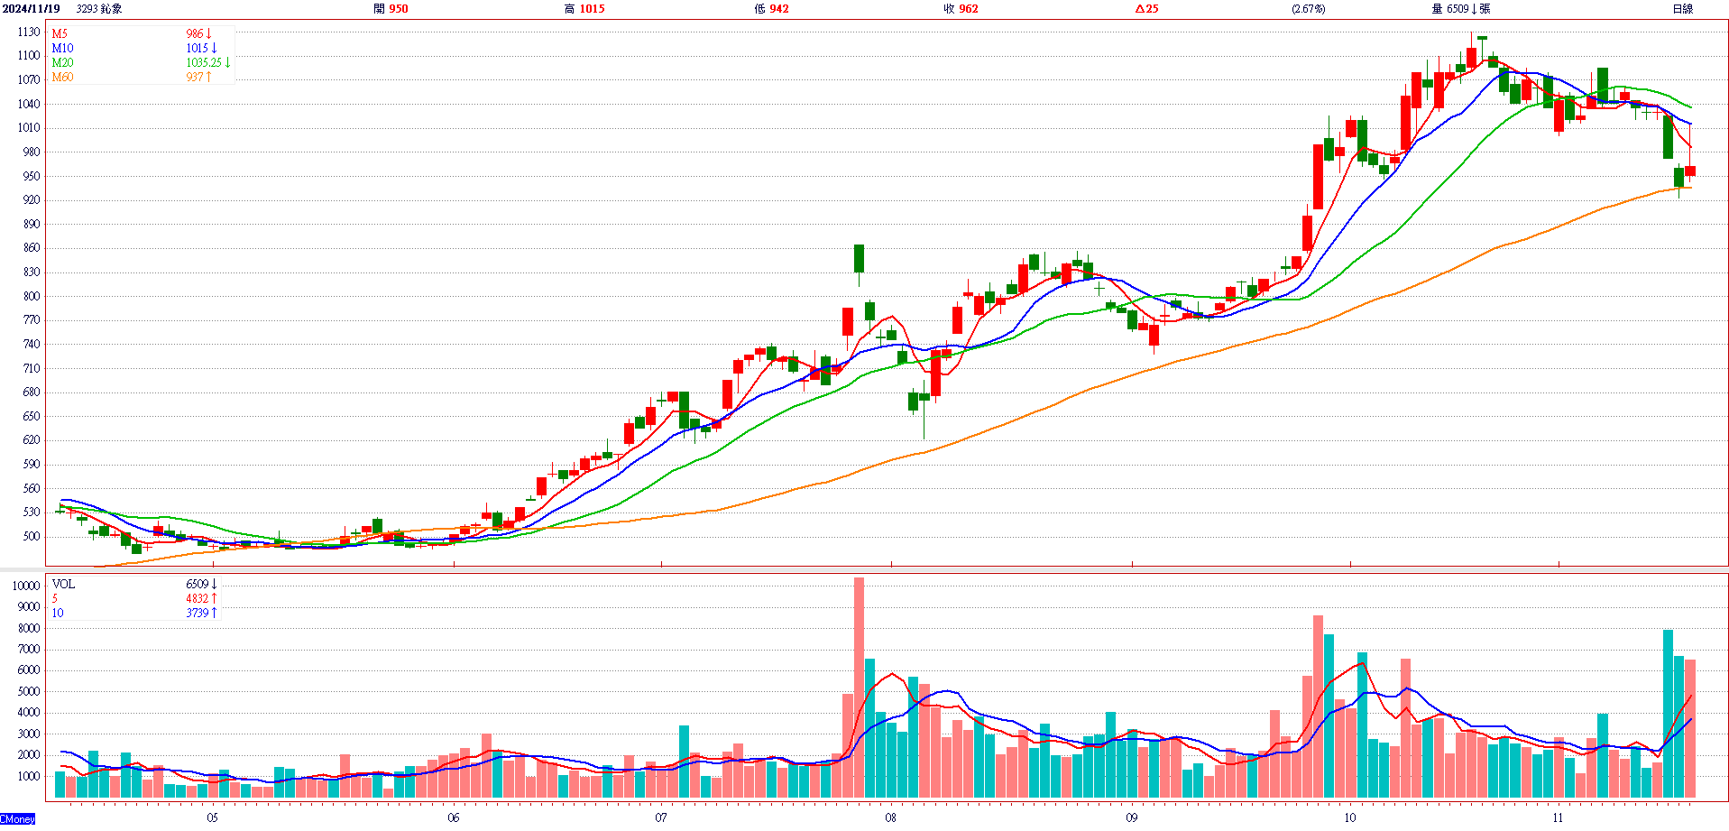Click the low price 低 942
Image resolution: width=1729 pixels, height=831 pixels.
coord(771,8)
